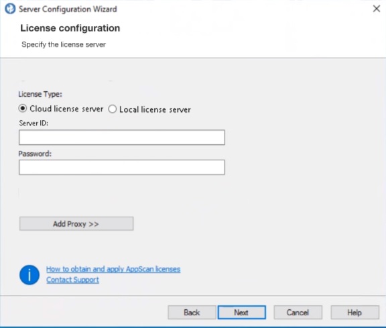
Task: Go Back to the previous wizard step
Action: click(x=192, y=313)
